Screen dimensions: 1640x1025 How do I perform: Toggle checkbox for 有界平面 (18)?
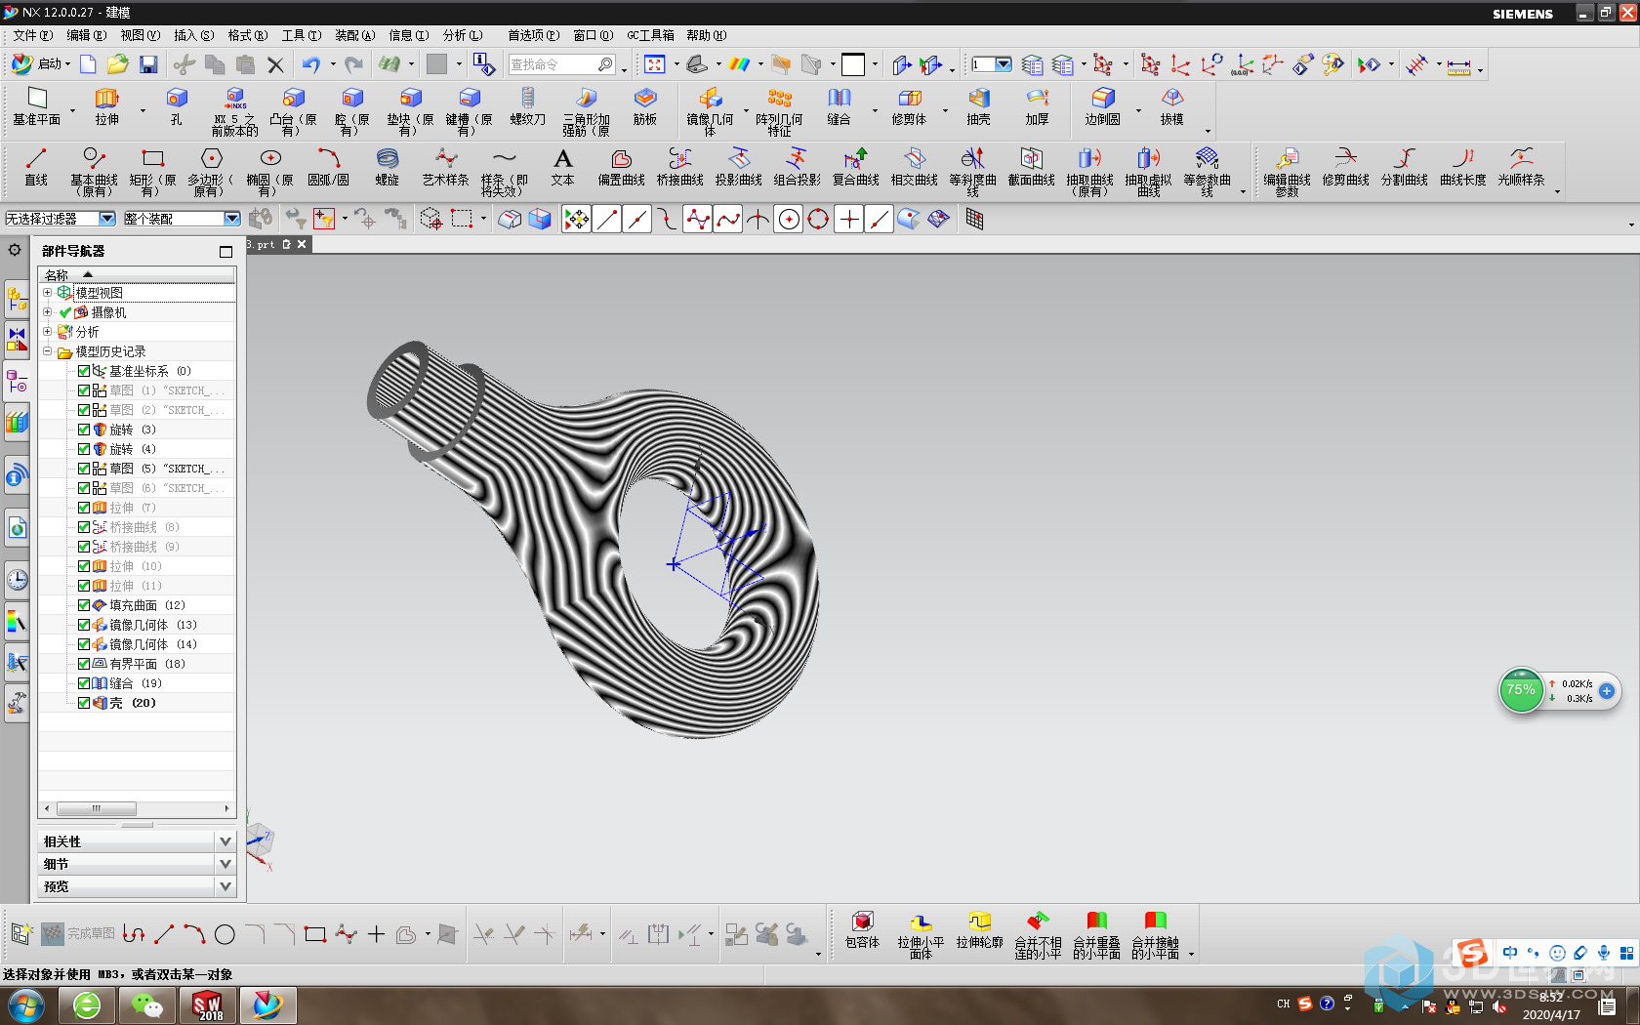[84, 664]
